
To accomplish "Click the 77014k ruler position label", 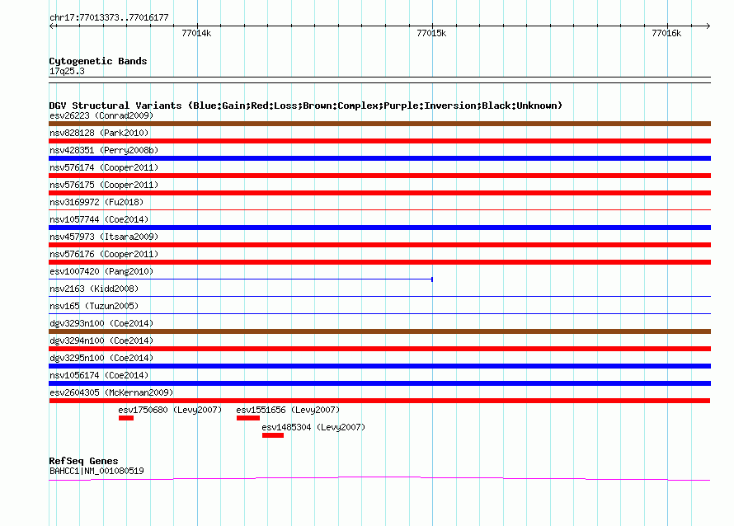I will click(196, 34).
